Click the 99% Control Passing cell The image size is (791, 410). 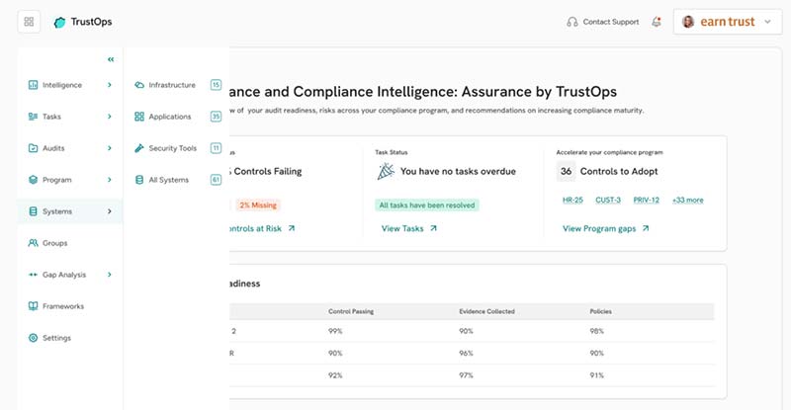[x=335, y=331]
